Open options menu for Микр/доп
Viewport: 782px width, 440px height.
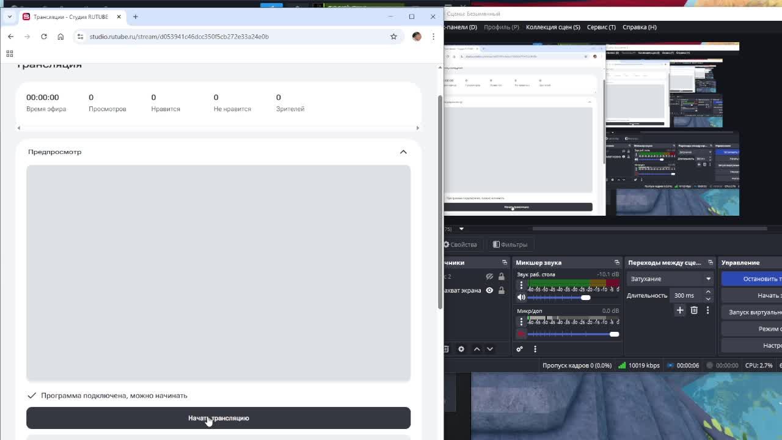(x=521, y=321)
